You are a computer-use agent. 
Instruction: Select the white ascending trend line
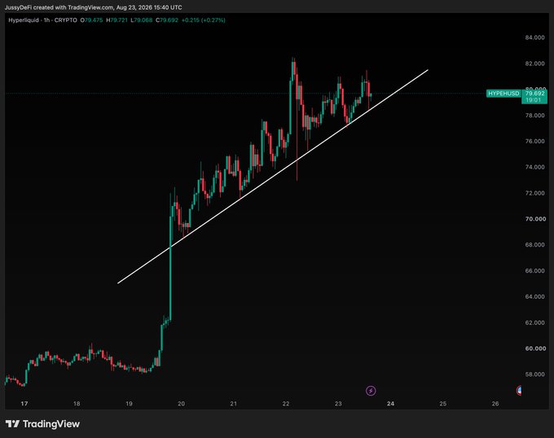click(273, 177)
